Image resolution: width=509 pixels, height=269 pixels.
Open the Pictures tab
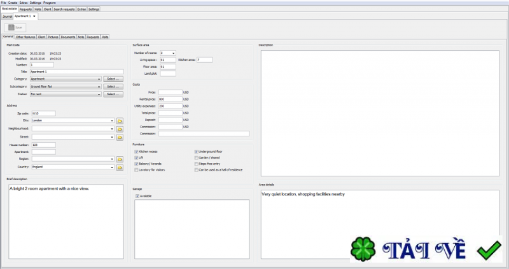coord(53,37)
